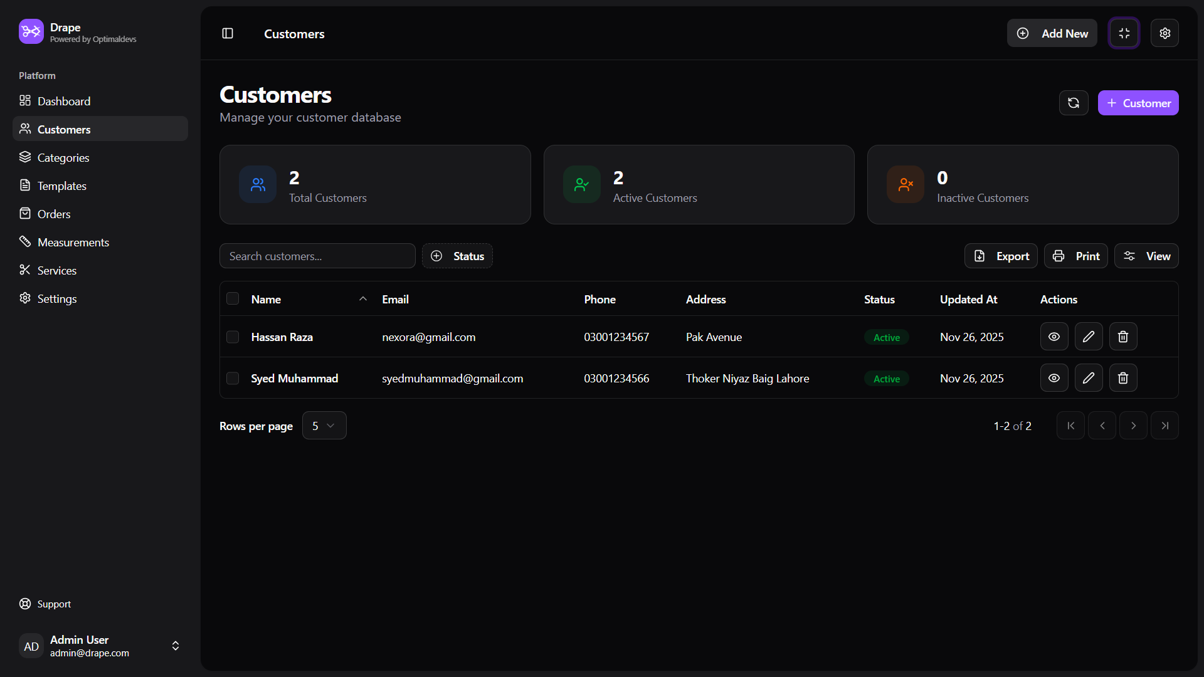Go to Orders in the sidebar

pyautogui.click(x=54, y=214)
